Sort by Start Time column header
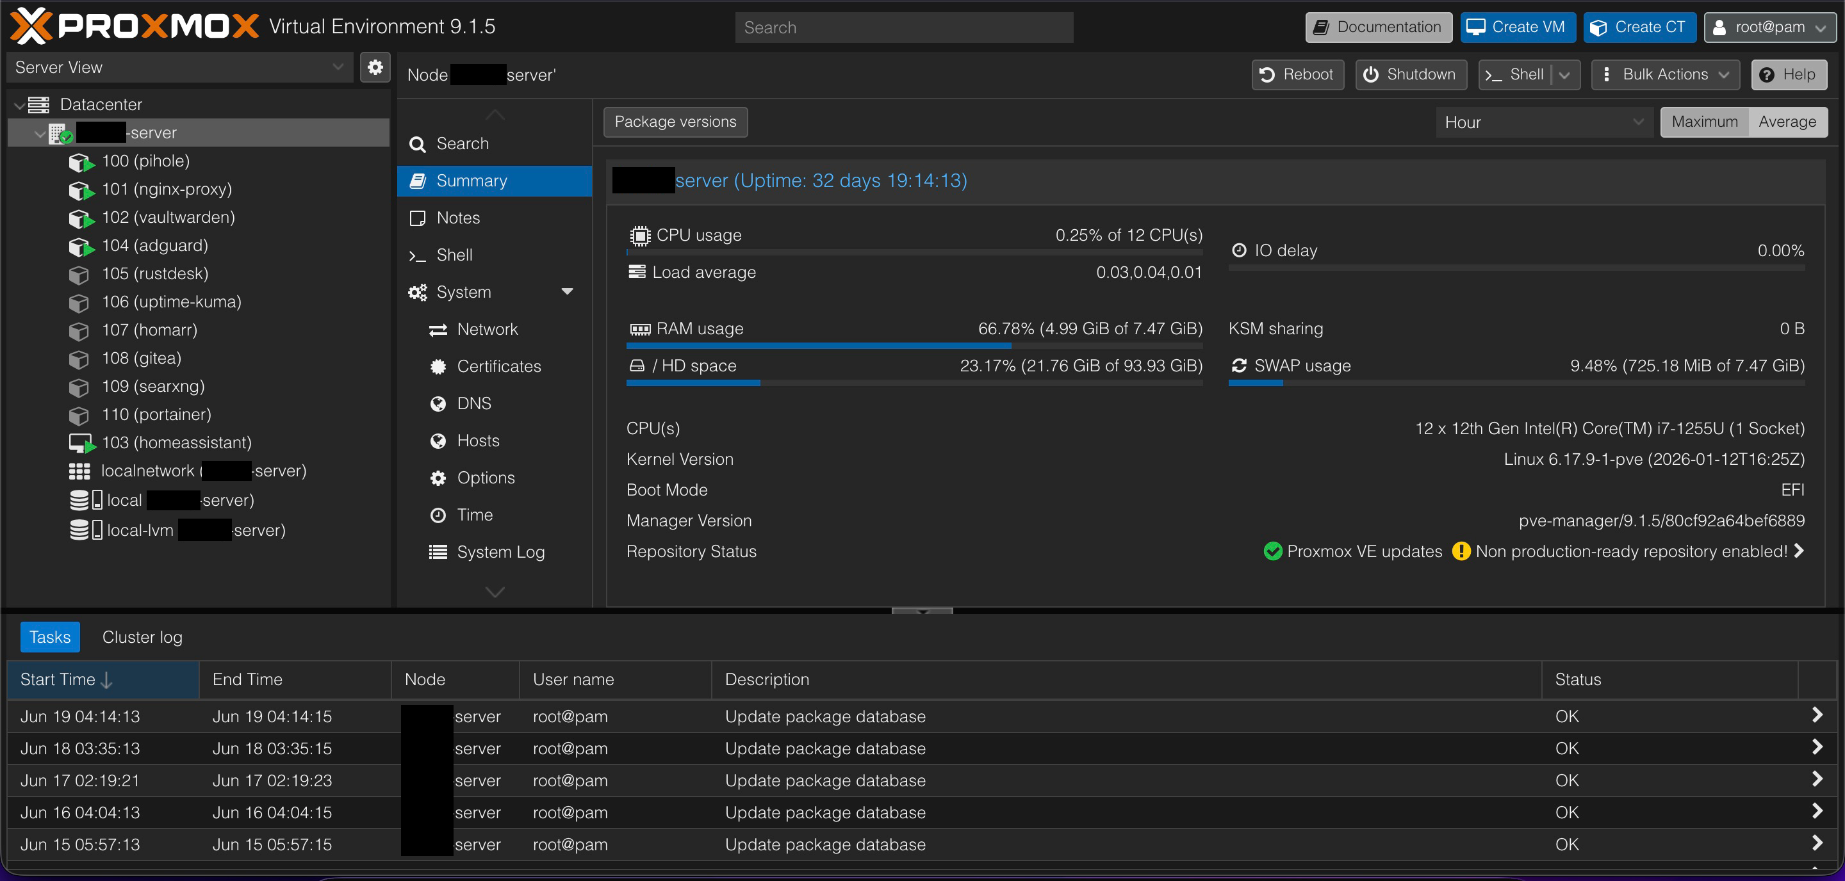 click(102, 680)
